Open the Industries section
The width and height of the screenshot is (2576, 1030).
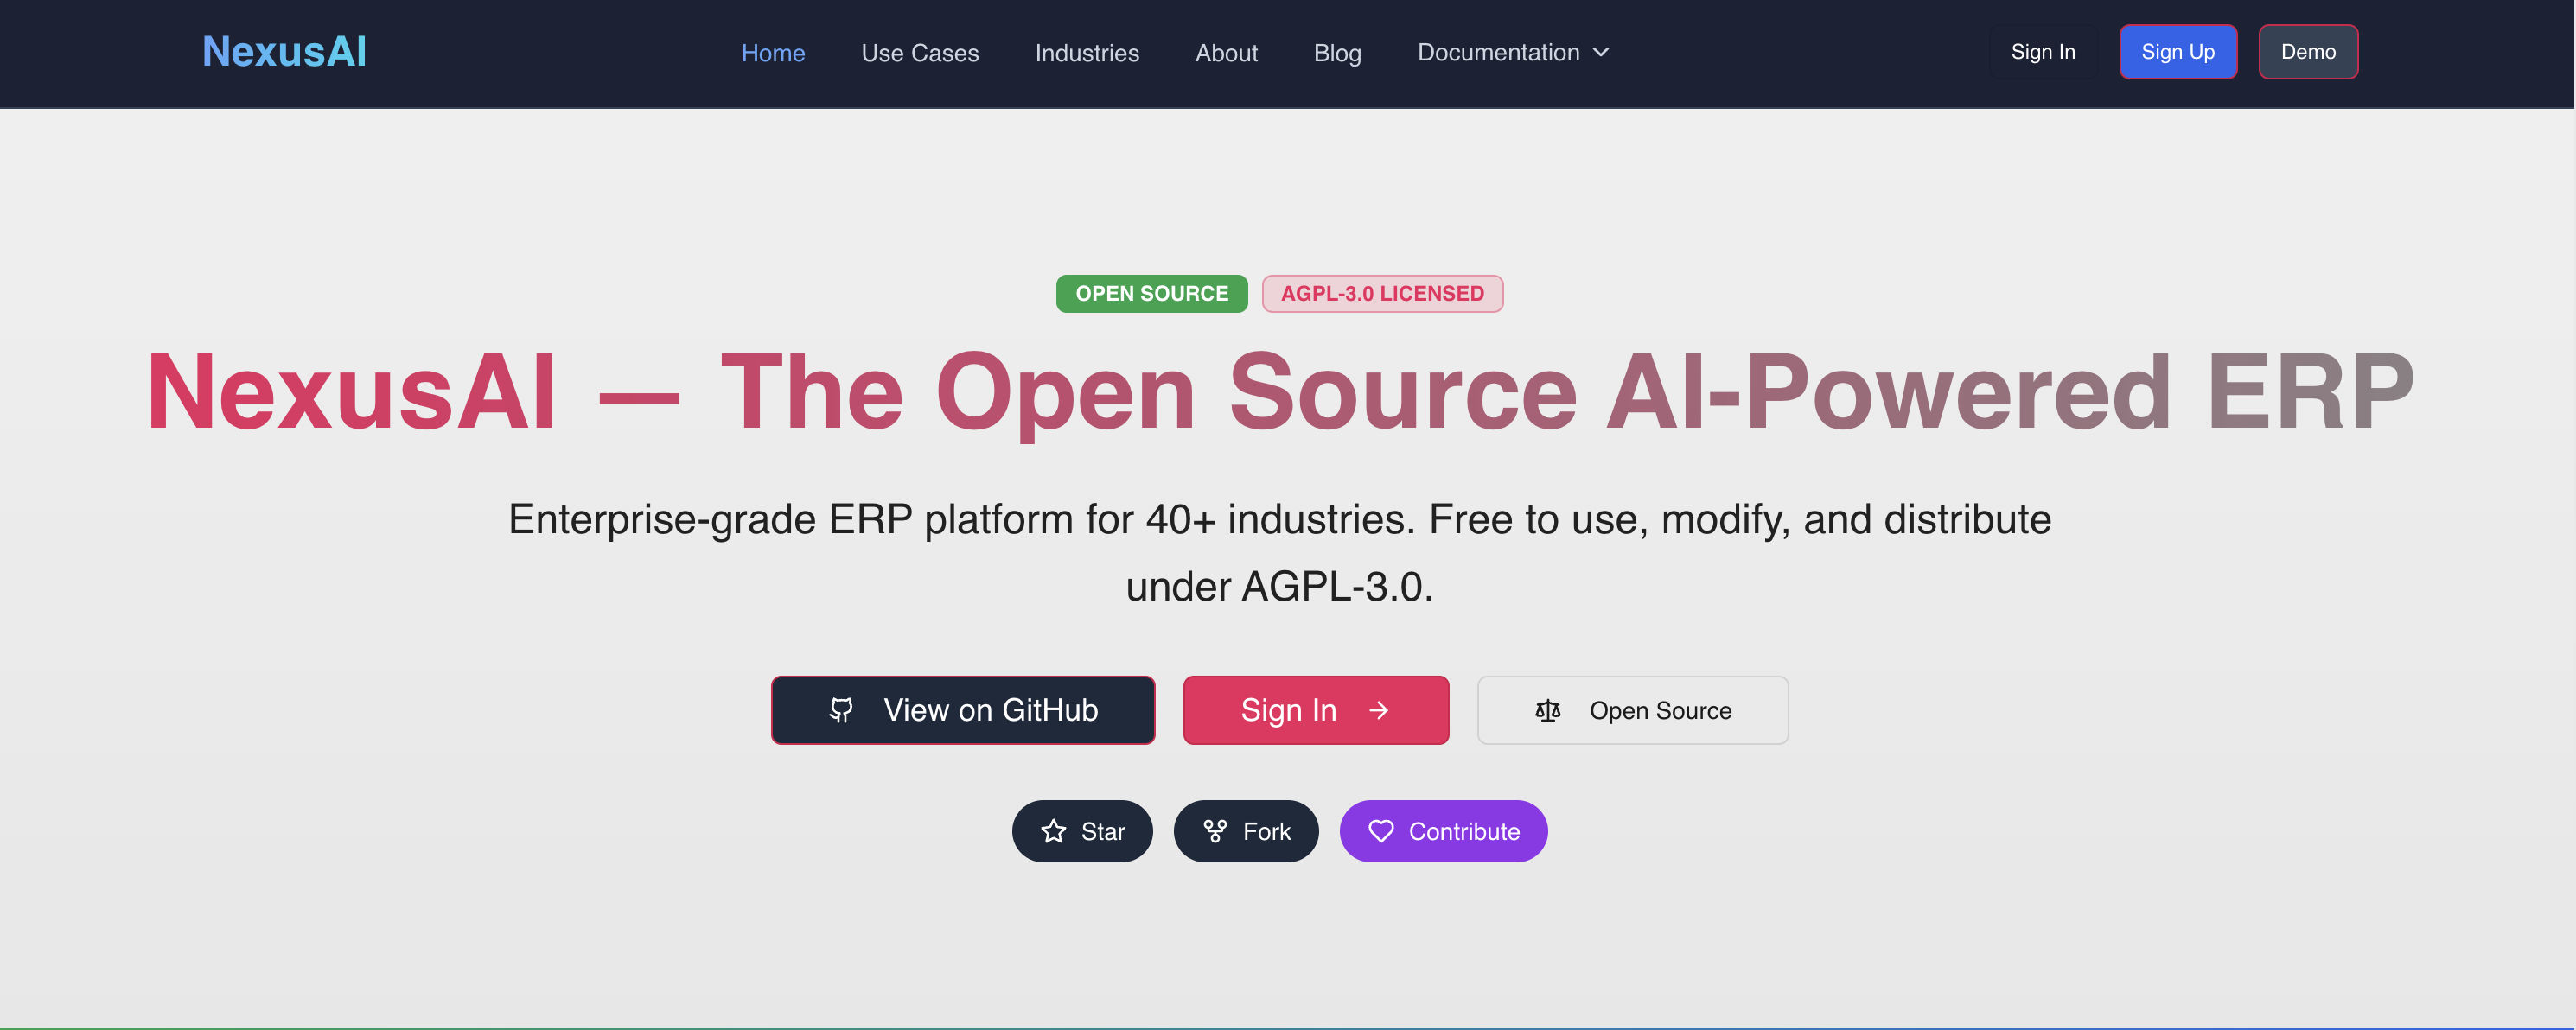tap(1086, 53)
